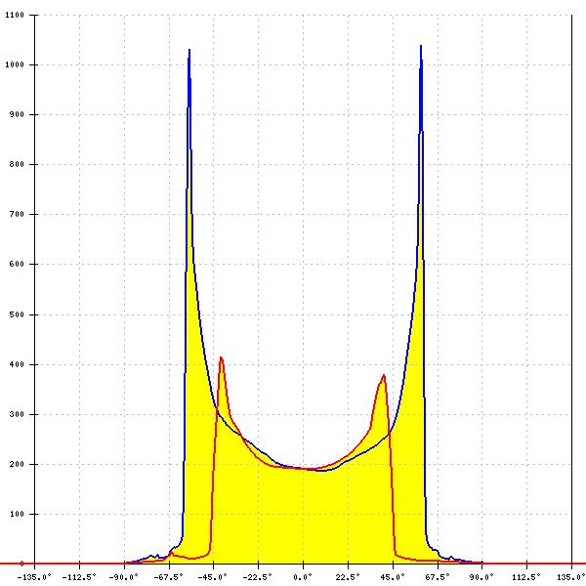Click the -135.0° x-axis label
The image size is (586, 586).
pos(34,577)
